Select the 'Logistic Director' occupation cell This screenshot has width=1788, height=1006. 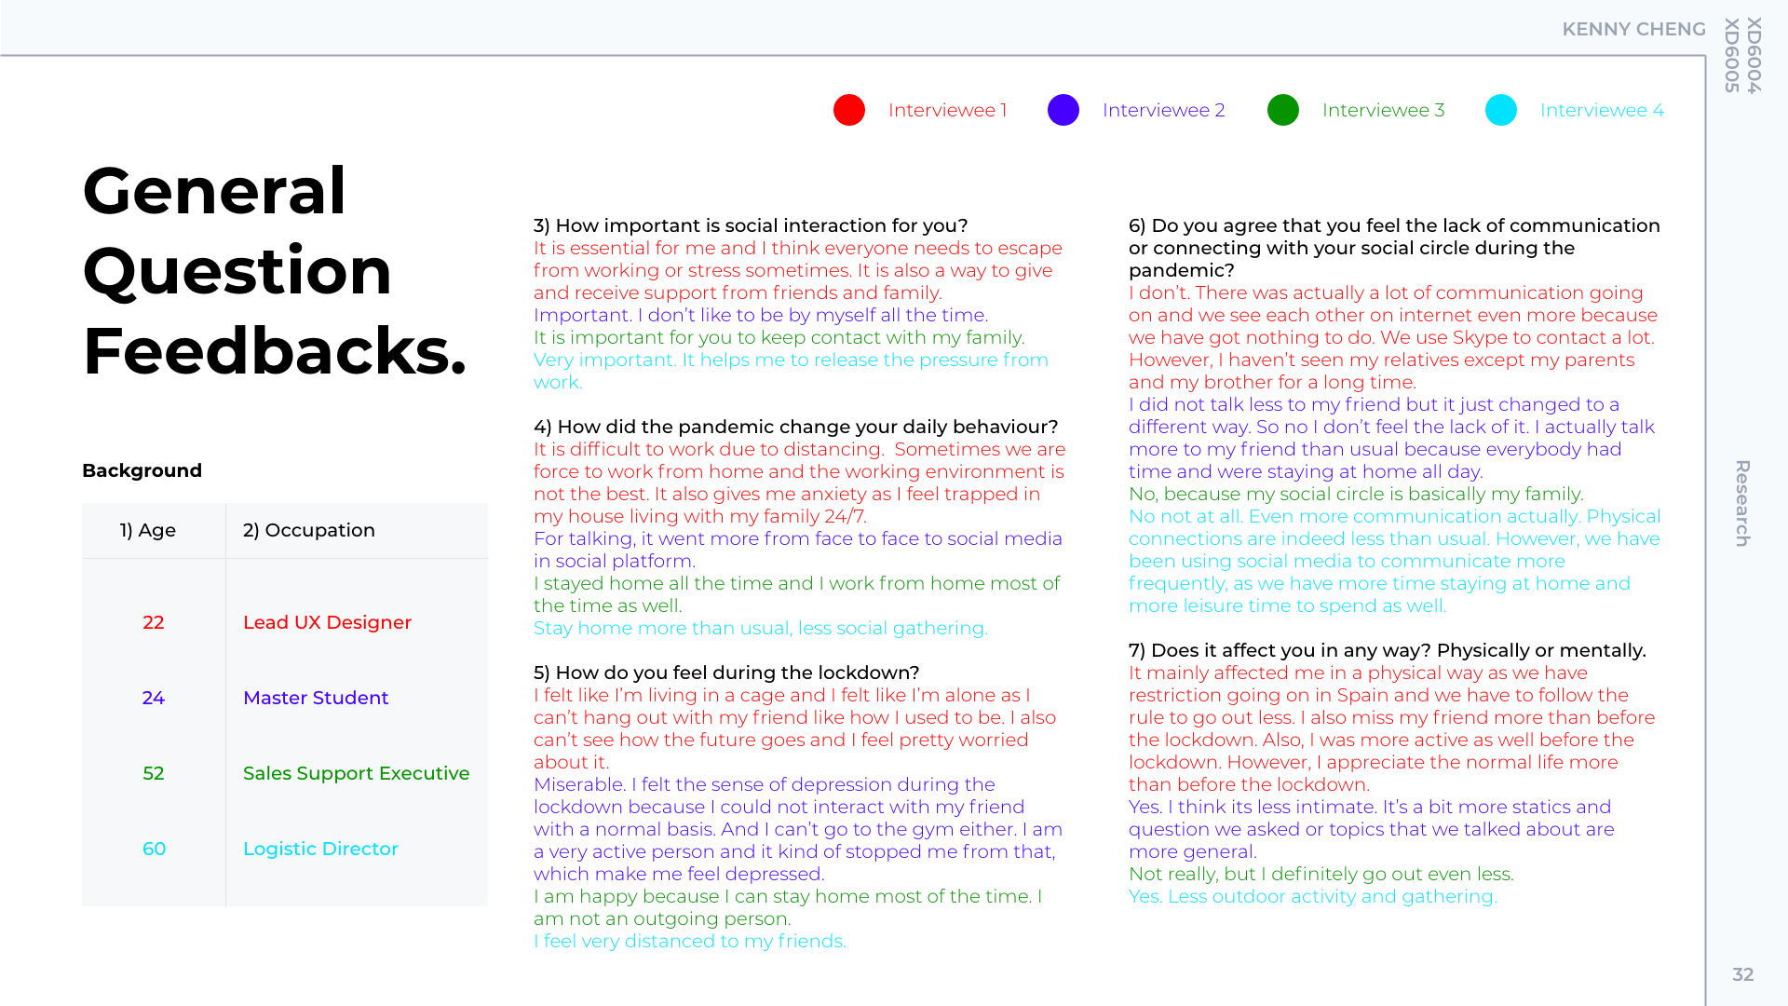pos(320,849)
